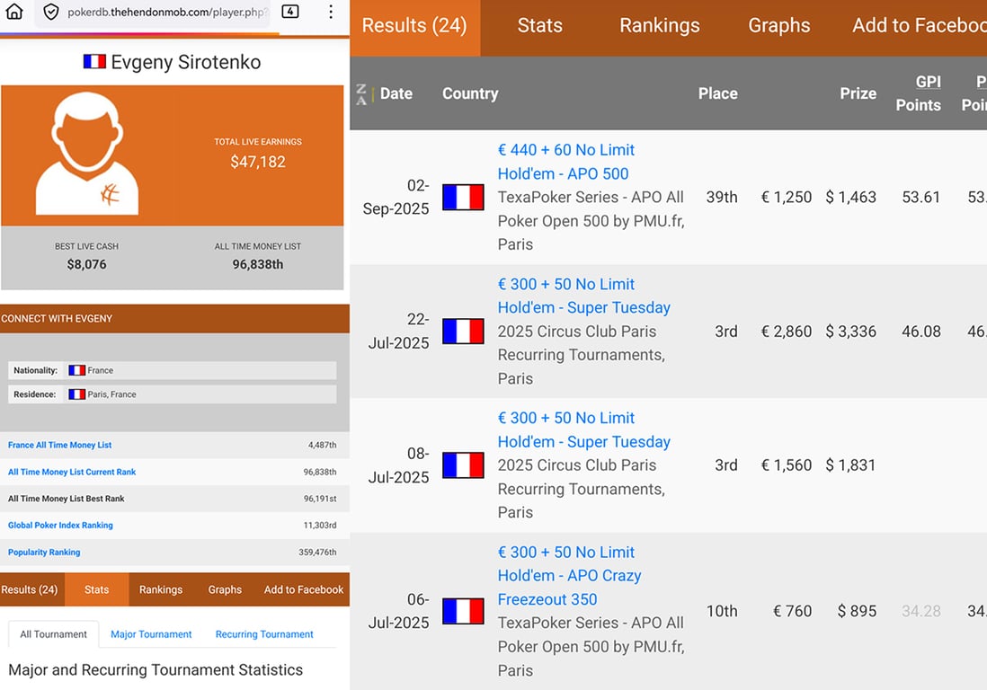
Task: Switch to the large Stats tab at top
Action: pos(540,26)
